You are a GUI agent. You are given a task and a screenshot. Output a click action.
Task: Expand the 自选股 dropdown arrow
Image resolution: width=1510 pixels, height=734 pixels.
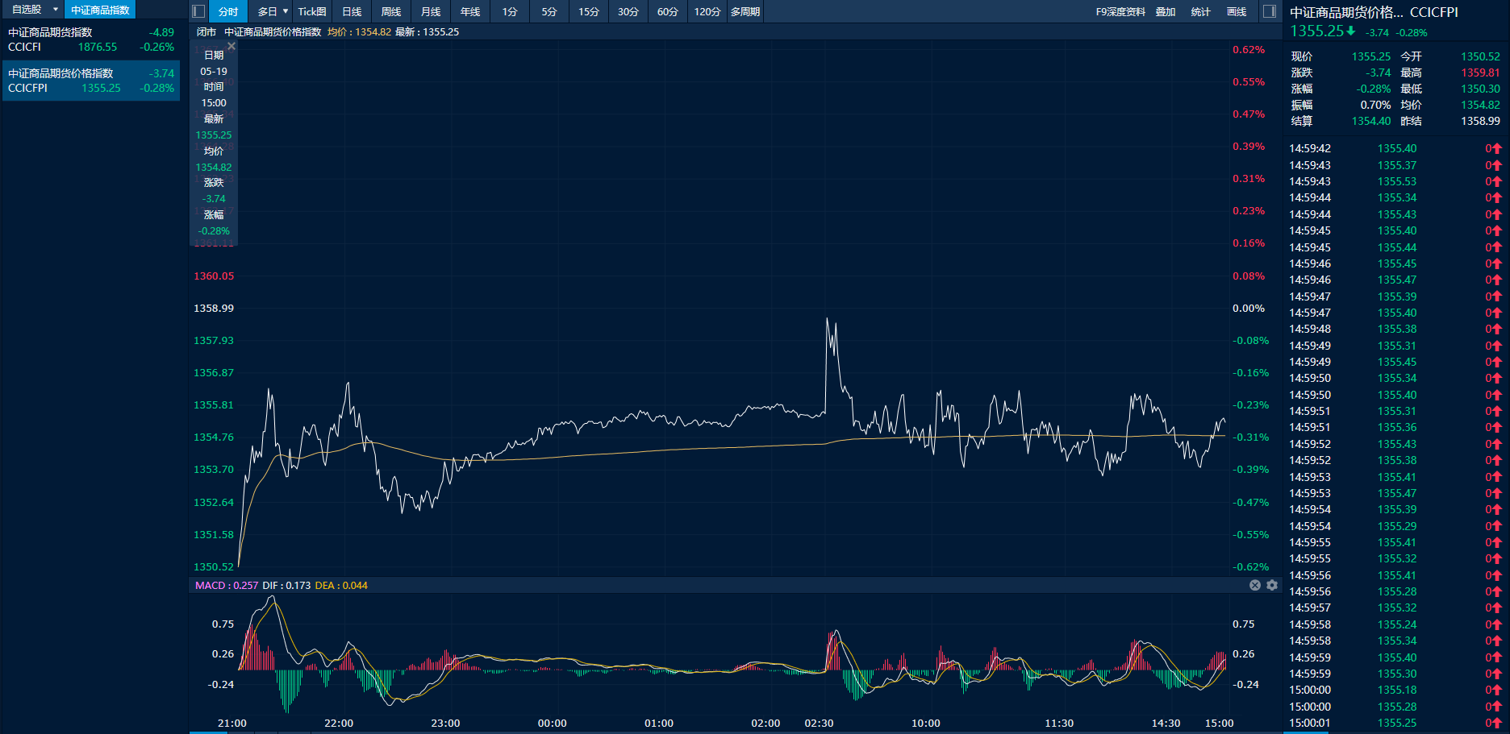pyautogui.click(x=56, y=10)
